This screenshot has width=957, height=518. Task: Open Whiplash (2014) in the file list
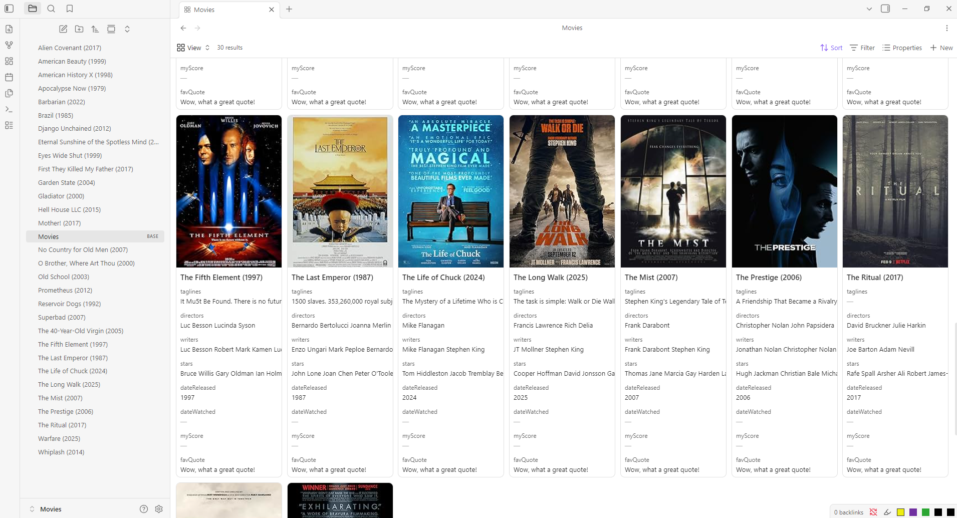point(61,452)
